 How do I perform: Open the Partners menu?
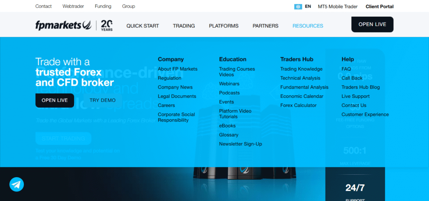(265, 26)
